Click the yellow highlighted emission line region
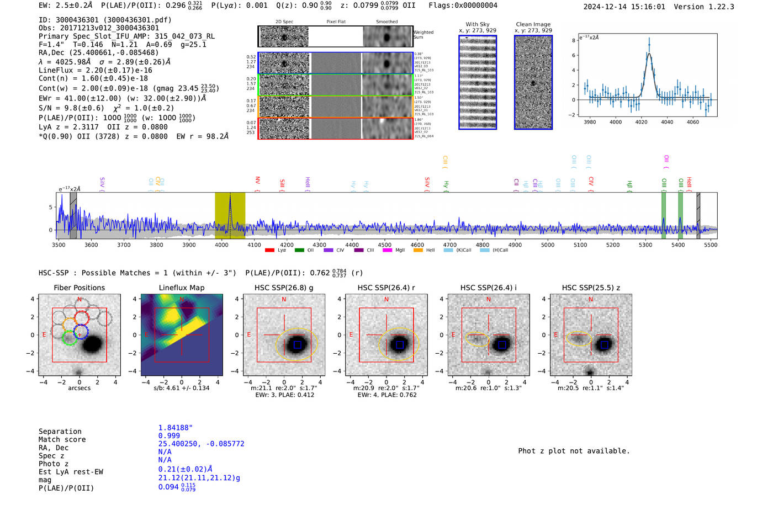The image size is (773, 526). click(x=230, y=216)
